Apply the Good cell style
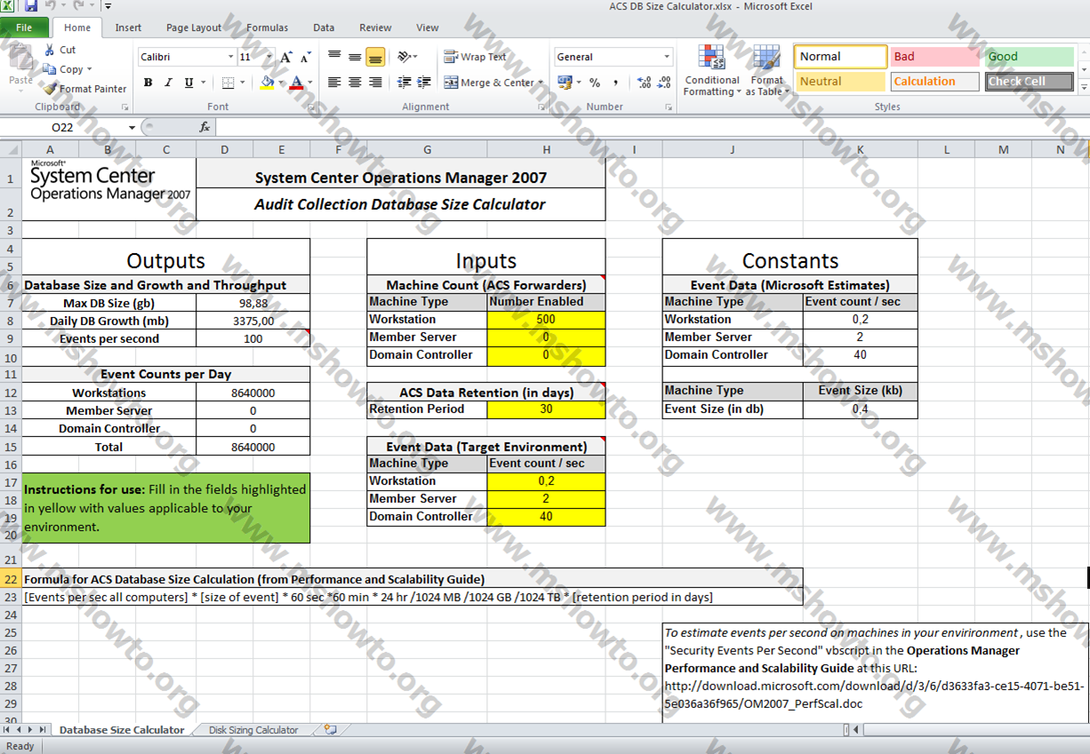Viewport: 1090px width, 754px height. pyautogui.click(x=1030, y=57)
